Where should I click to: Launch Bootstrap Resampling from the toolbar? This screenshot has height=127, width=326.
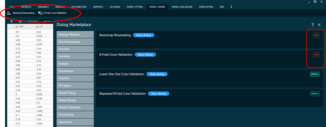(x=21, y=13)
